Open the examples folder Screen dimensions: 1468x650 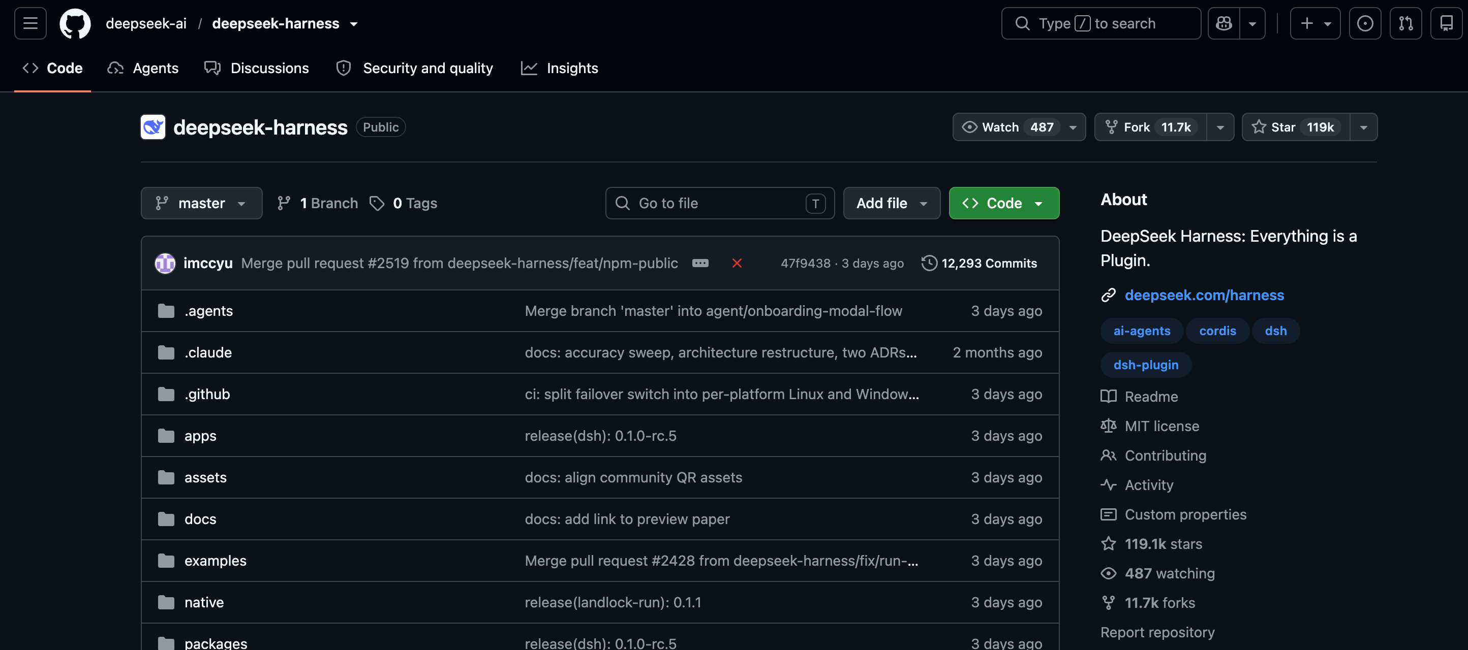[x=216, y=560]
